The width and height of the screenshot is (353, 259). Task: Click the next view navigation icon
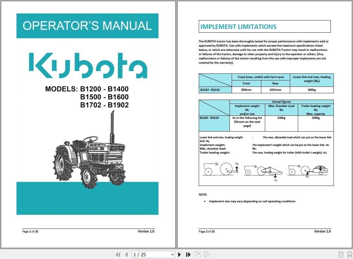click(207, 254)
